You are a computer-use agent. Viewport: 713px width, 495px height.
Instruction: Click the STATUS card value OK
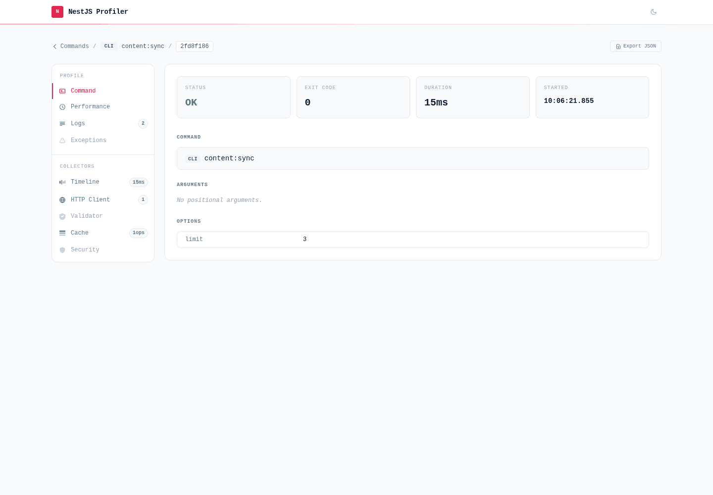pos(191,102)
